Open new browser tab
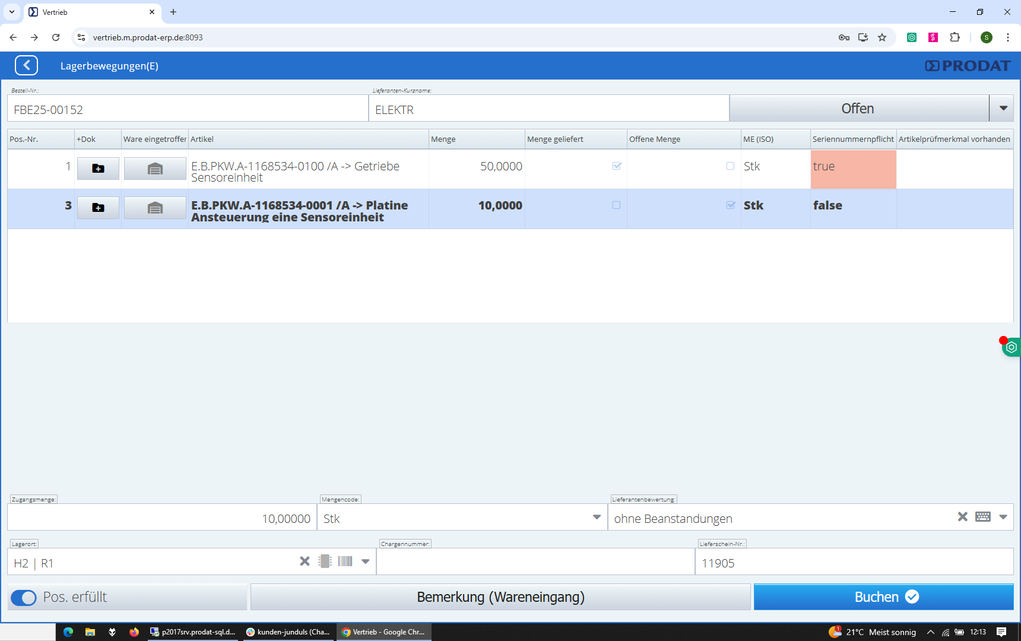The height and width of the screenshot is (641, 1021). [x=173, y=12]
